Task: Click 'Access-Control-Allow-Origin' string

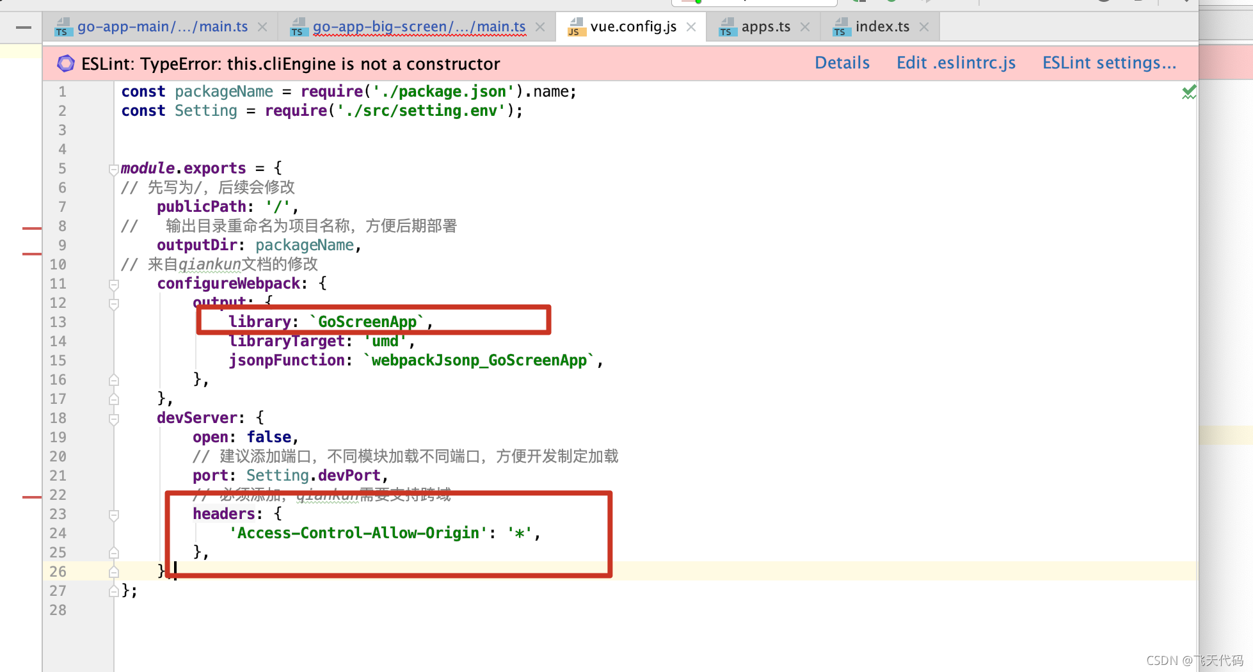Action: pos(358,533)
